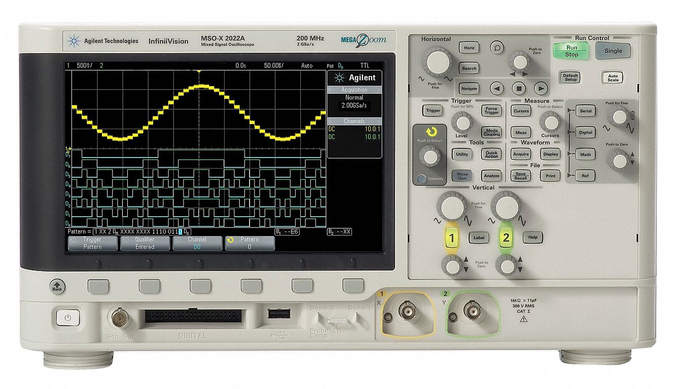Click the navigate stop square button
Screen dimensions: 680x389
click(x=519, y=88)
